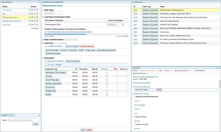
Task: Open the Partitioned dropdown for Learn & Evaluate
Action: (116, 24)
